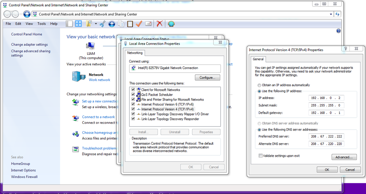Uncheck Link-Layer Topology Discovery Responder

133,119
